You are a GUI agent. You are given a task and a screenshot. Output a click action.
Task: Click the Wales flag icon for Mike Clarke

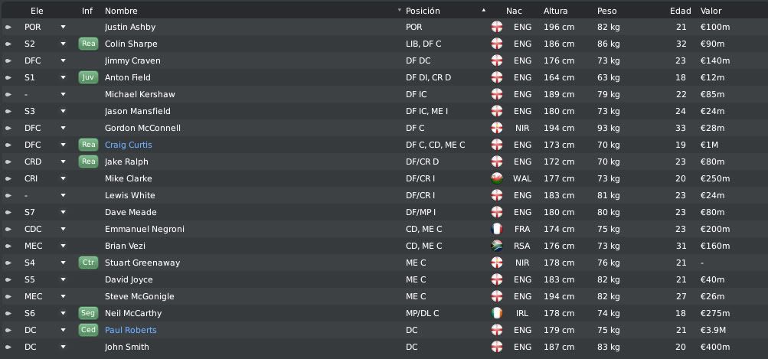pos(497,178)
